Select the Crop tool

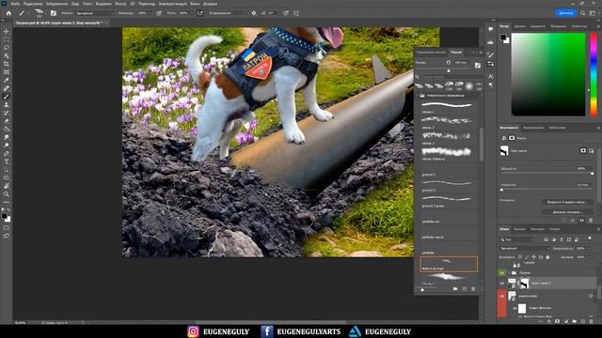(7, 64)
